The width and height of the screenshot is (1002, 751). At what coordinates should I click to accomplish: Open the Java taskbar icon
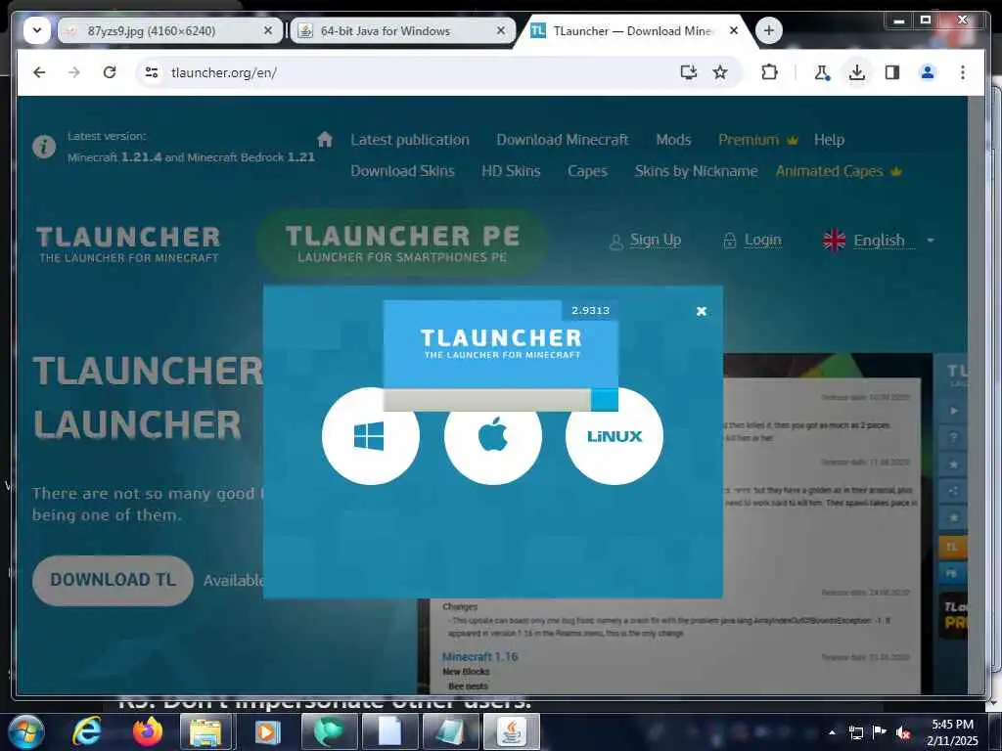511,731
